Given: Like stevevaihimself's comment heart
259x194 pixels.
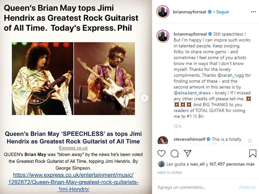Looking at the screenshot, I should [250, 141].
